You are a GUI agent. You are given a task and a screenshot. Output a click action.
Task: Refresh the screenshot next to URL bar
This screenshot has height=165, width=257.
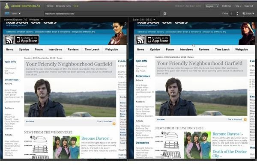[165, 14]
